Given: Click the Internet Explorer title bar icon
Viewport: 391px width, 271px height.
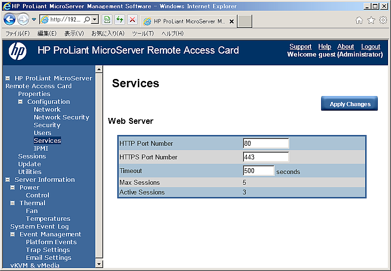Looking at the screenshot, I should click(x=7, y=6).
